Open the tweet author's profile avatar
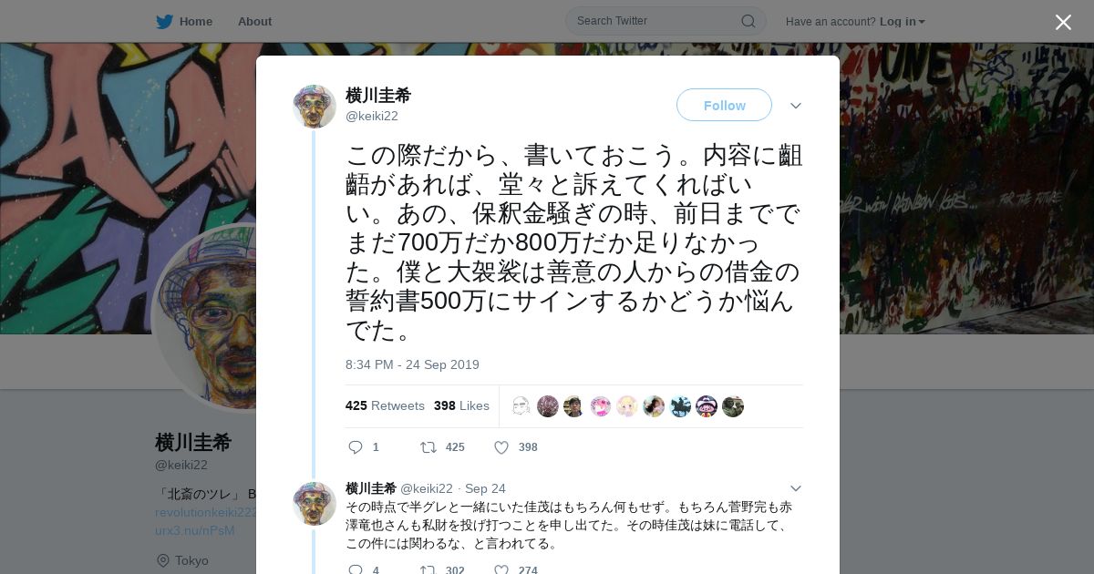 point(315,107)
